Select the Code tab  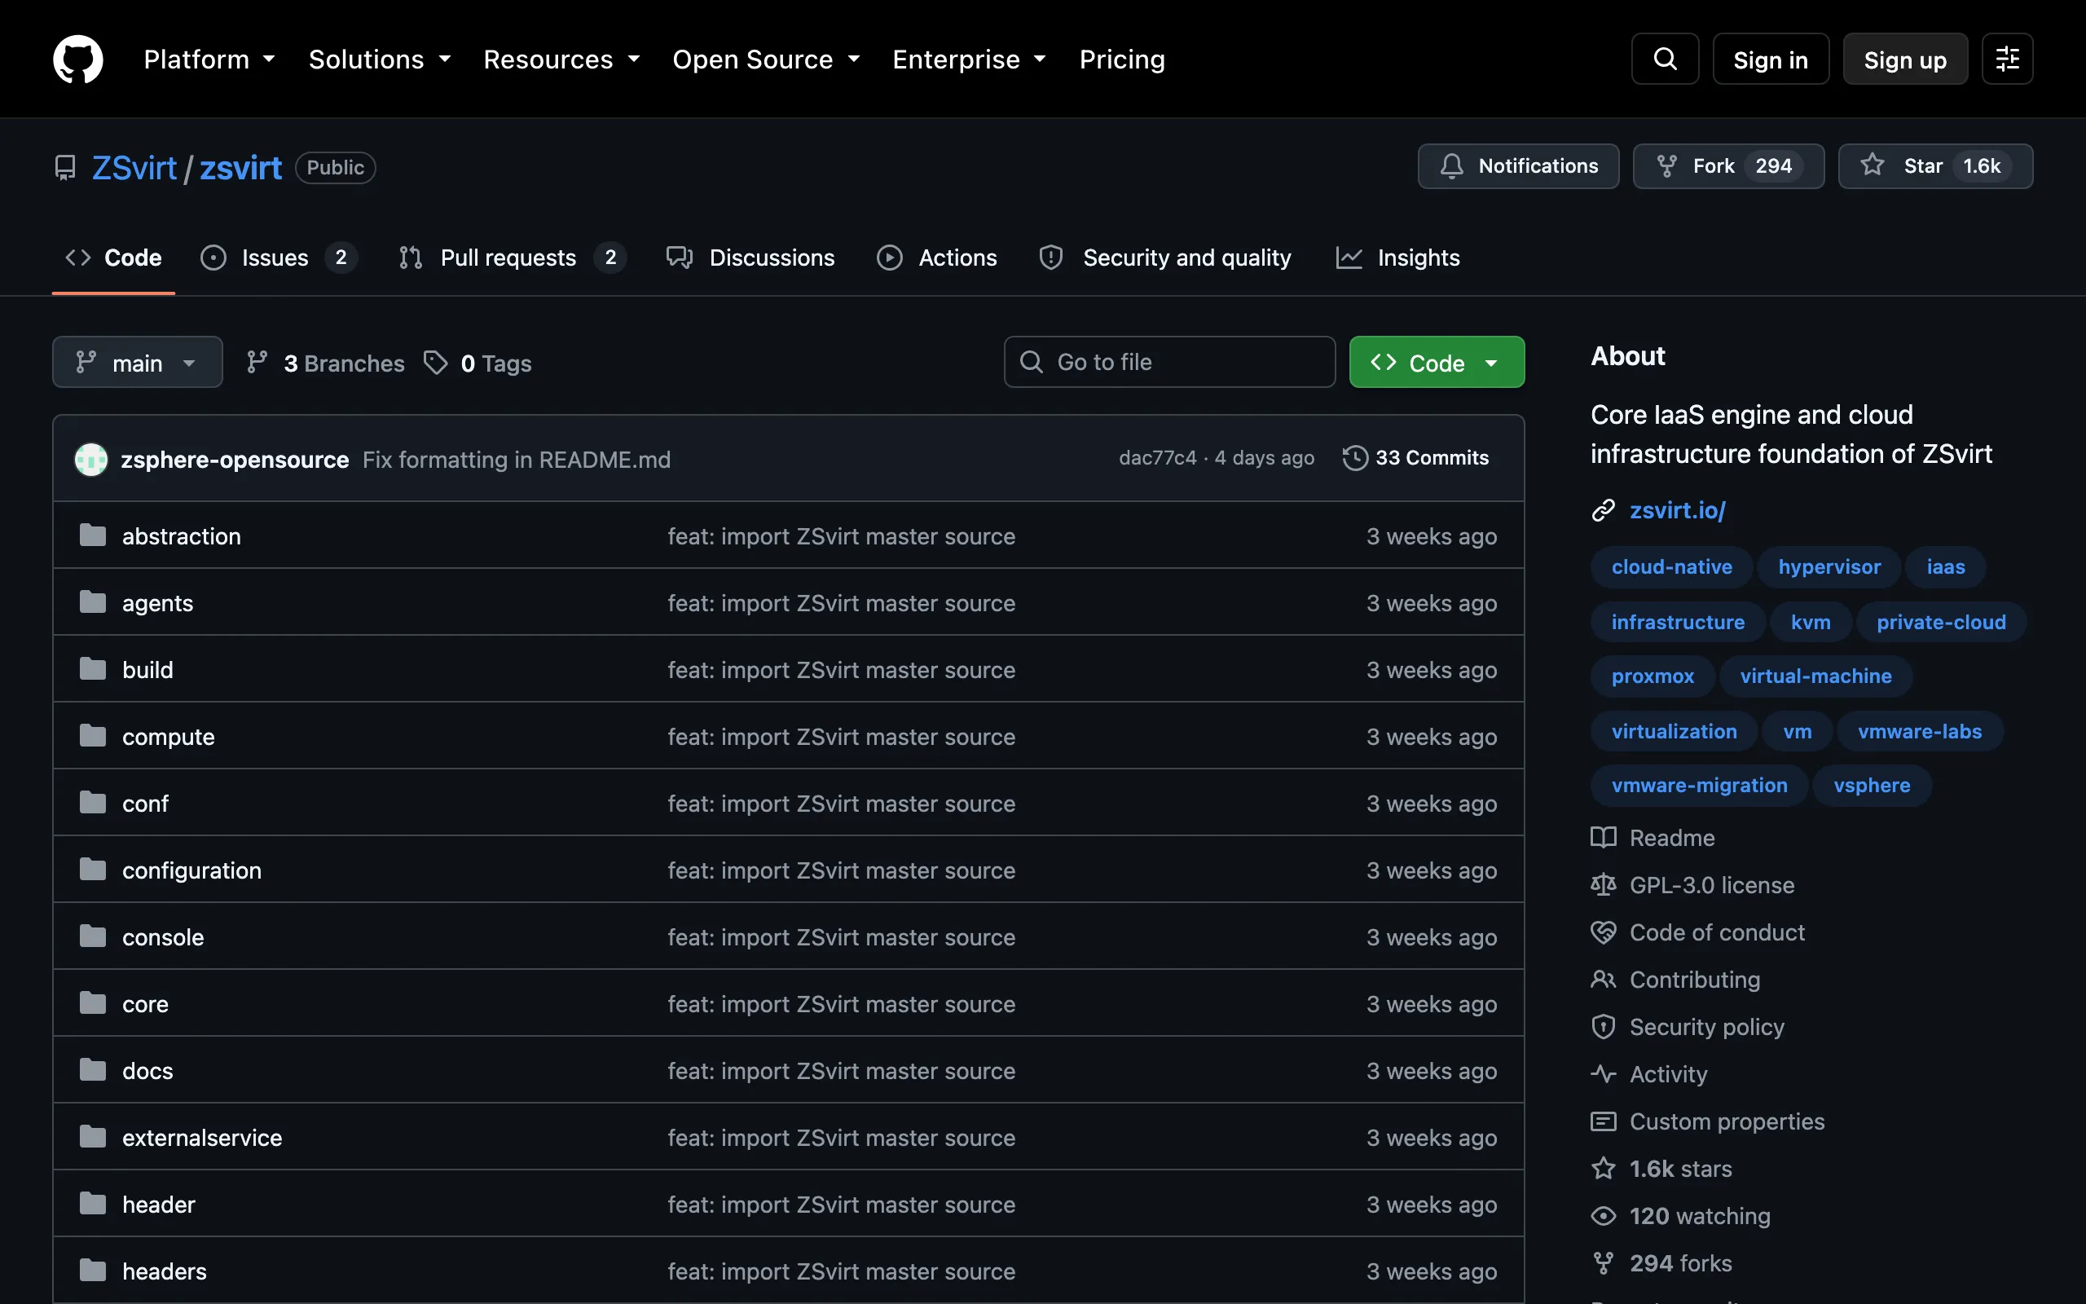(x=113, y=257)
